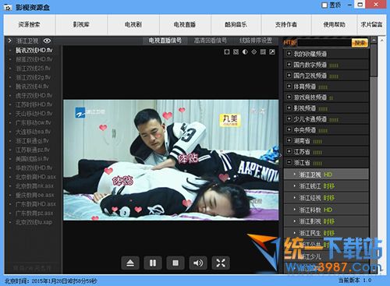Expand the 中央频道 category
This screenshot has height=286, width=390.
tap(289, 129)
